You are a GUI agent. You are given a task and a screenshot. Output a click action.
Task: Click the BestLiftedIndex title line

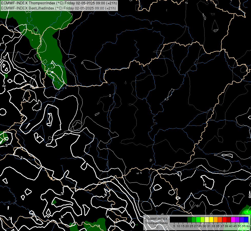coord(58,8)
